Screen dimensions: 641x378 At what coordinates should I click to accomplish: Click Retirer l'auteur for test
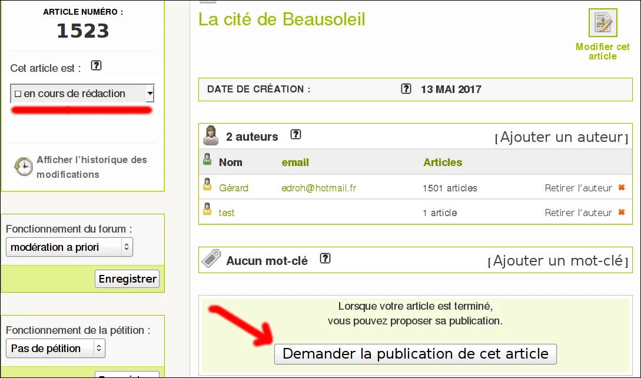[x=579, y=213]
